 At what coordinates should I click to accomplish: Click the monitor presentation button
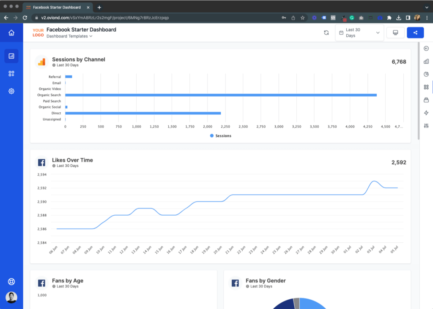point(395,33)
